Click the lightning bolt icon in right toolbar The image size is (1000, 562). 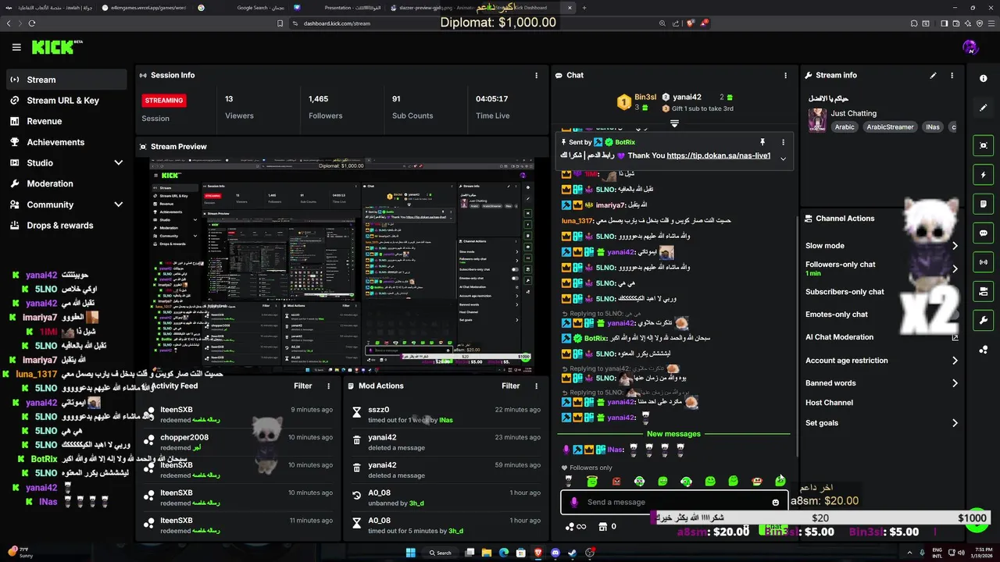984,175
